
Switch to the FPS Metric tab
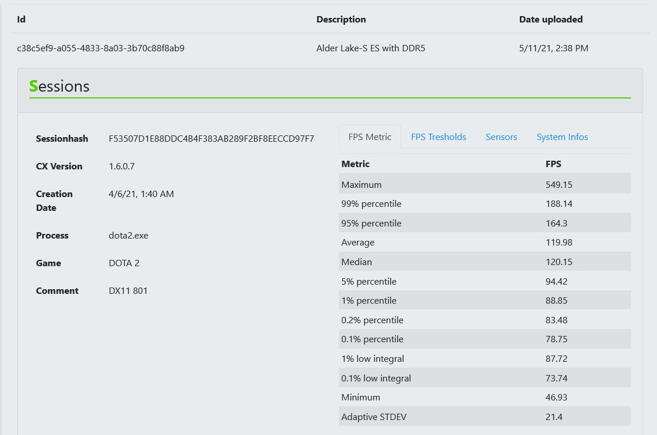pos(369,137)
